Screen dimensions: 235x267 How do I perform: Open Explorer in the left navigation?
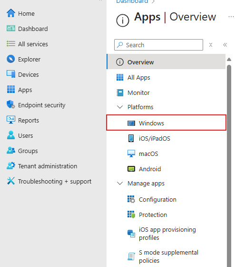point(29,59)
